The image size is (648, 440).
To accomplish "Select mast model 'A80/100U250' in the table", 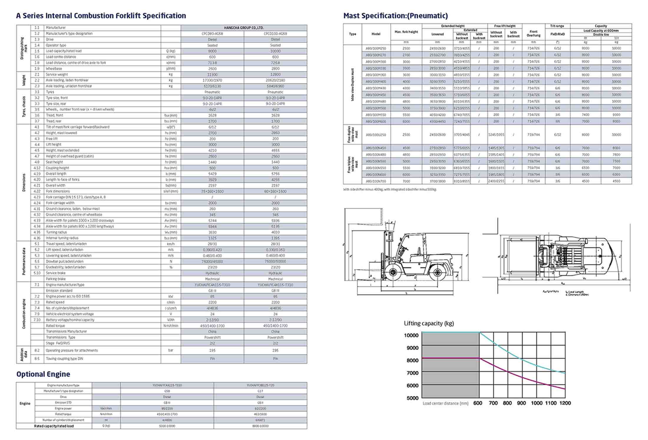I will coord(376,135).
